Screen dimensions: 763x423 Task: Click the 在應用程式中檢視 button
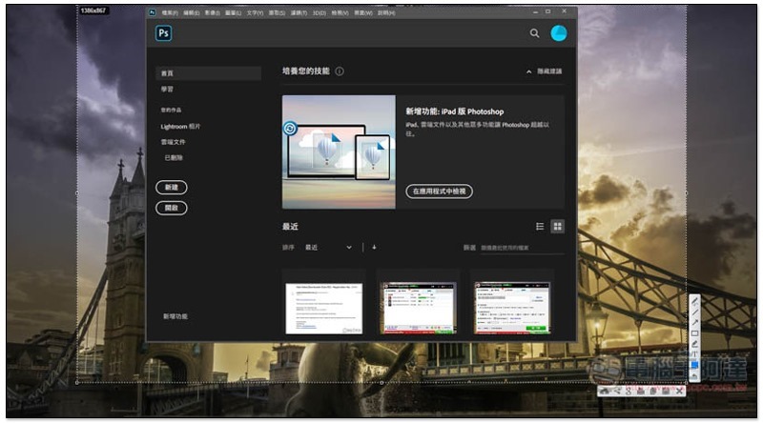click(x=439, y=191)
